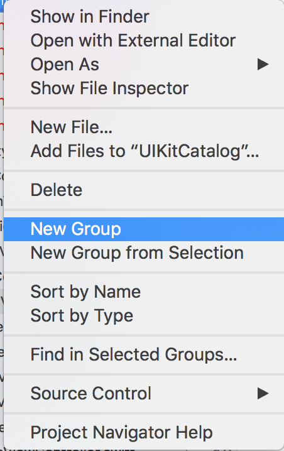The width and height of the screenshot is (284, 451).
Task: Open the Source Control menu item
Action: click(x=144, y=393)
